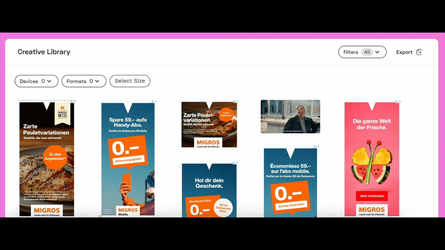Expand the Formats dropdown
Viewport: 445px width, 250px height.
point(84,81)
